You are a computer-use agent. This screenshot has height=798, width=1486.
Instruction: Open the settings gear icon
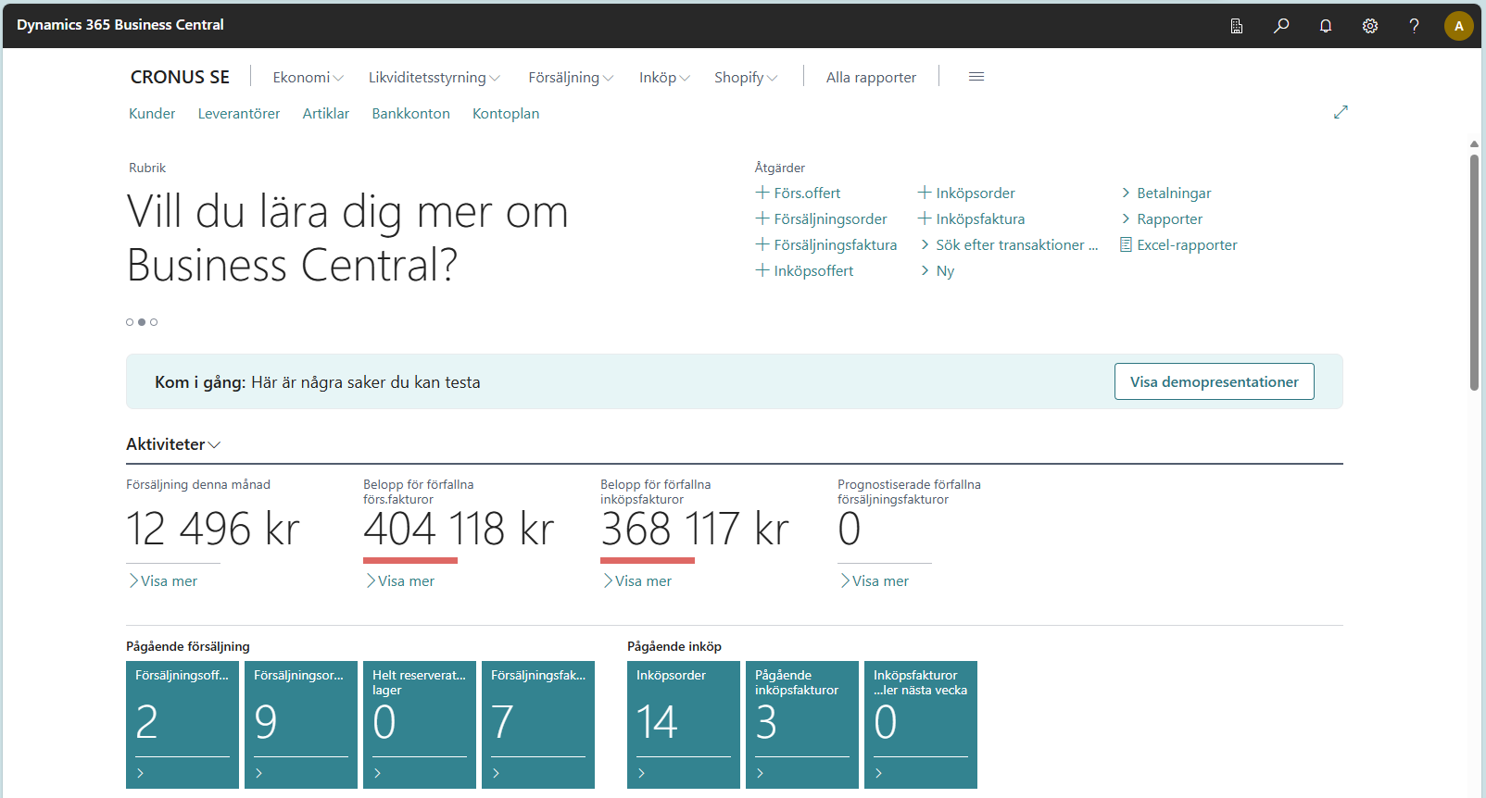[1370, 26]
